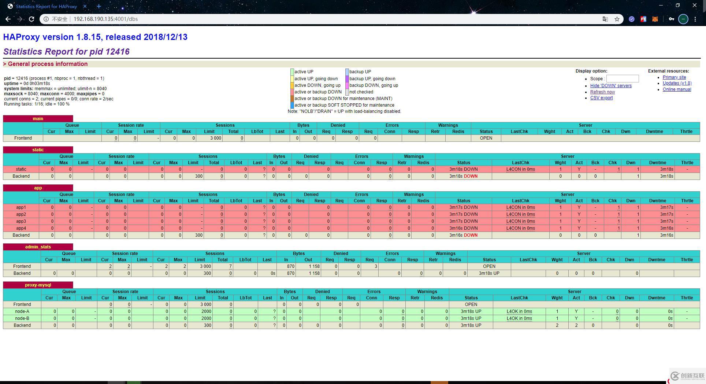Viewport: 706px width, 384px height.
Task: Open the MetaMask fox extension
Action: click(655, 19)
